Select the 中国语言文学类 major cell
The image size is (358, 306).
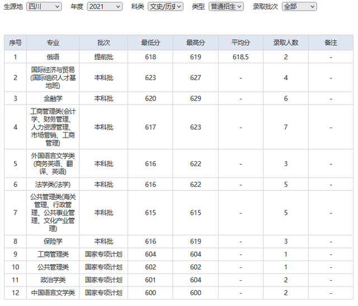coord(53,293)
